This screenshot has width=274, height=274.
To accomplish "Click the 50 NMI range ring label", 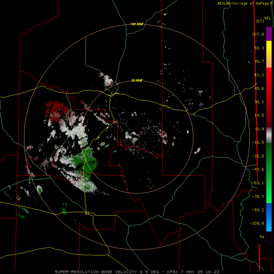I will [137, 80].
